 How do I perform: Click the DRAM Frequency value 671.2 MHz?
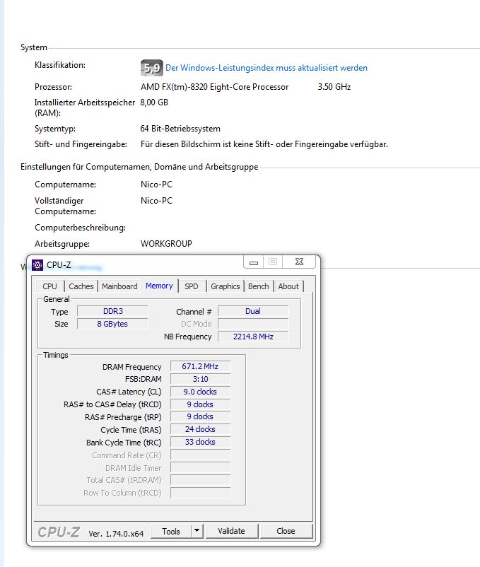pos(200,366)
